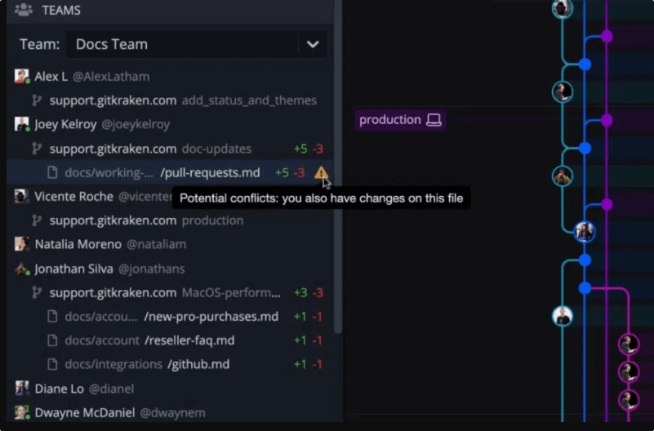Select Jonathan Silva's MacOS-performance branch
The width and height of the screenshot is (654, 431).
(x=165, y=292)
